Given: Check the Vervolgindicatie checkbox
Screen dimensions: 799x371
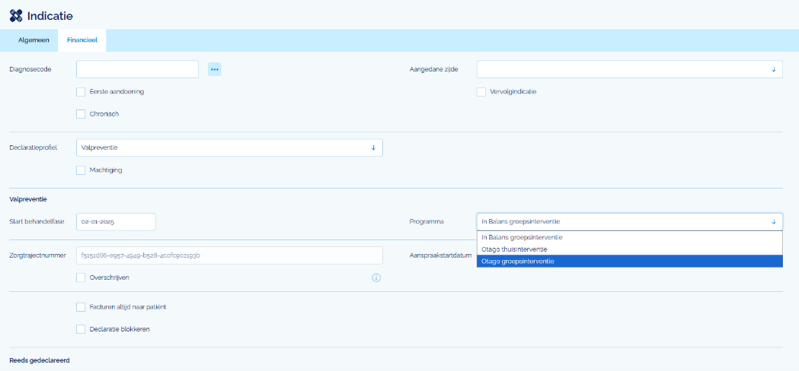Looking at the screenshot, I should pyautogui.click(x=481, y=92).
